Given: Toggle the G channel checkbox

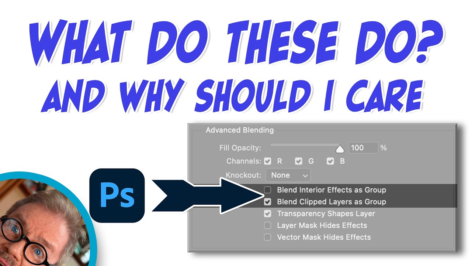Looking at the screenshot, I should [x=299, y=161].
